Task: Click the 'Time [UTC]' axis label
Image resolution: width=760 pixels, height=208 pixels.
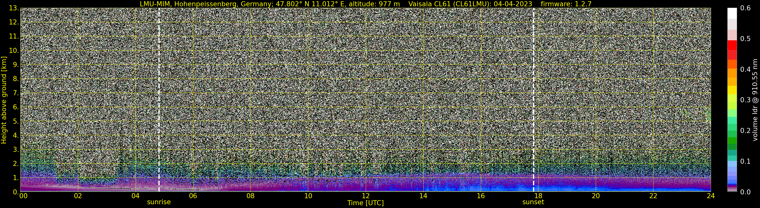Action: point(365,203)
